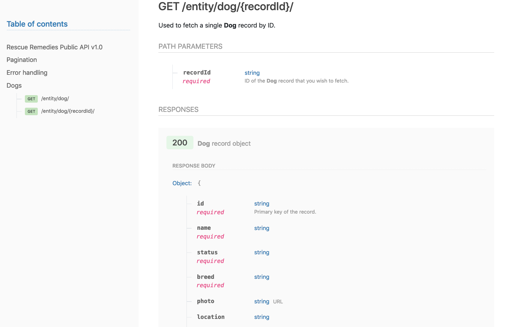Click the Object: type label
The width and height of the screenshot is (511, 327).
[182, 183]
